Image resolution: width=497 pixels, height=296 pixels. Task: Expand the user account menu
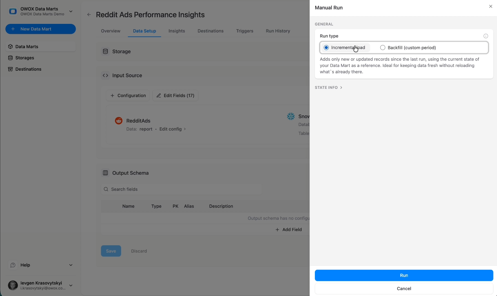point(71,285)
